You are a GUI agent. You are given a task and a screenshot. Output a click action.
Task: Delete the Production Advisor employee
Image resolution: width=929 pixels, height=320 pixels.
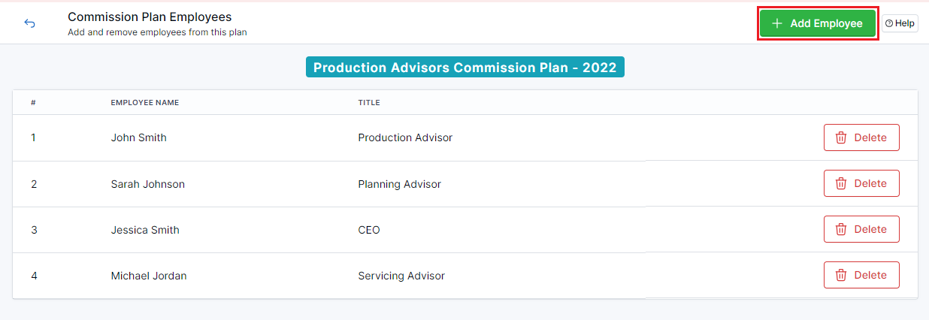(861, 137)
